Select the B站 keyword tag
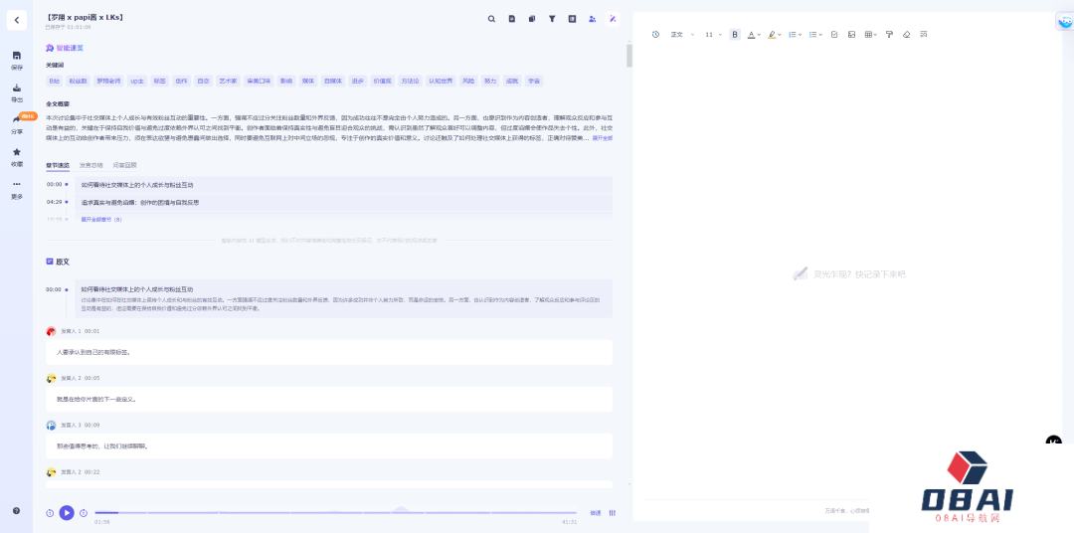 (55, 81)
